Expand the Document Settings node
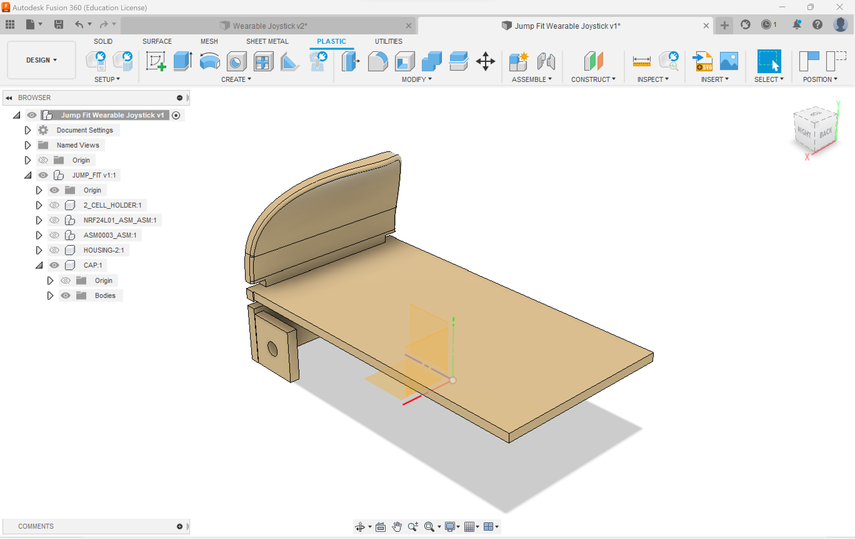The image size is (855, 539). (x=27, y=130)
